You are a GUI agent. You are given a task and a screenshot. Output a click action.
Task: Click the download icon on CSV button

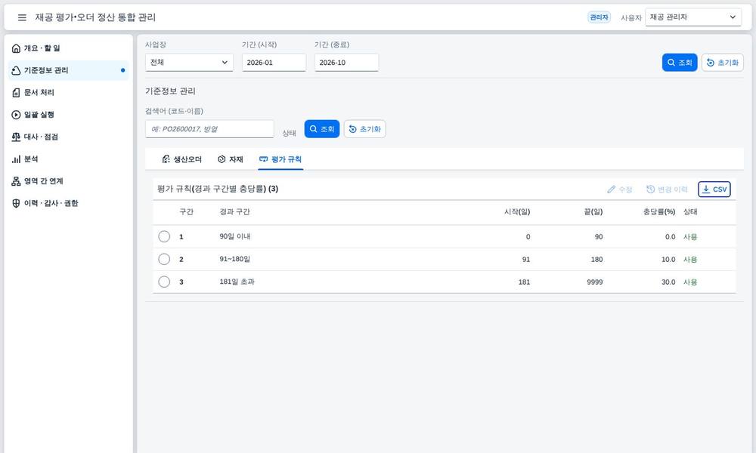(706, 190)
